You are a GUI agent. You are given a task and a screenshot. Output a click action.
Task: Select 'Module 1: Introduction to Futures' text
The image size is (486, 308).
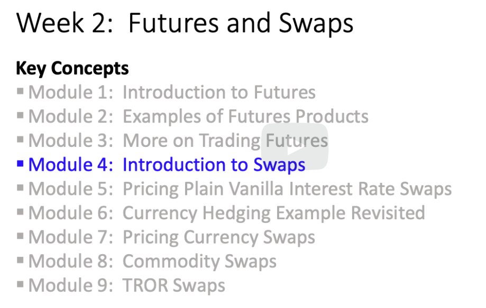tap(172, 92)
